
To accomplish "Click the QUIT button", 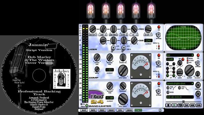I will (x=84, y=110).
